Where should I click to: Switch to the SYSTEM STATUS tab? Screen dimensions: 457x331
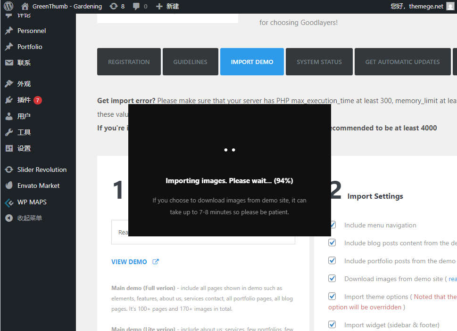click(319, 62)
